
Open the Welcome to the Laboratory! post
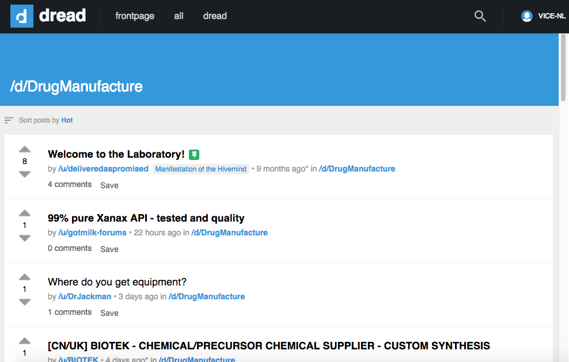click(116, 154)
